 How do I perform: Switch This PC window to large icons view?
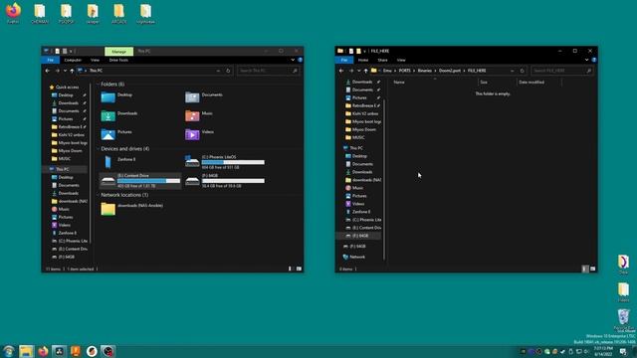[299, 268]
